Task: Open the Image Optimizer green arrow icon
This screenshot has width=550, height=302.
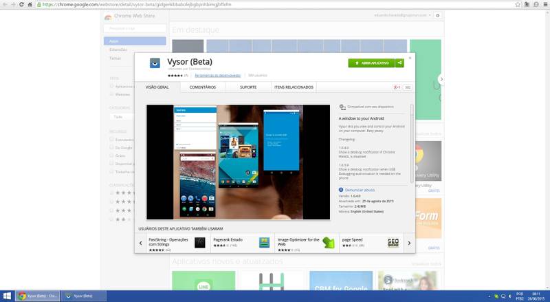Action: point(329,243)
